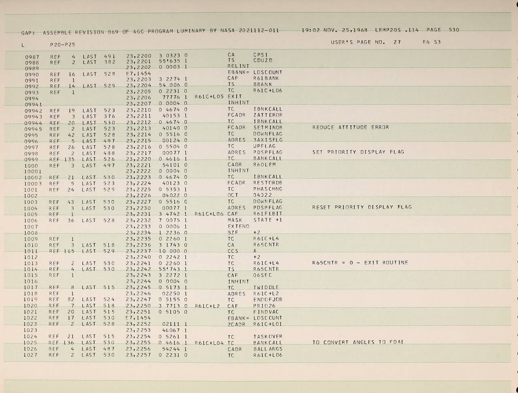Click the operand 'R61FLBIT'
518x393 pixels.
click(268, 214)
